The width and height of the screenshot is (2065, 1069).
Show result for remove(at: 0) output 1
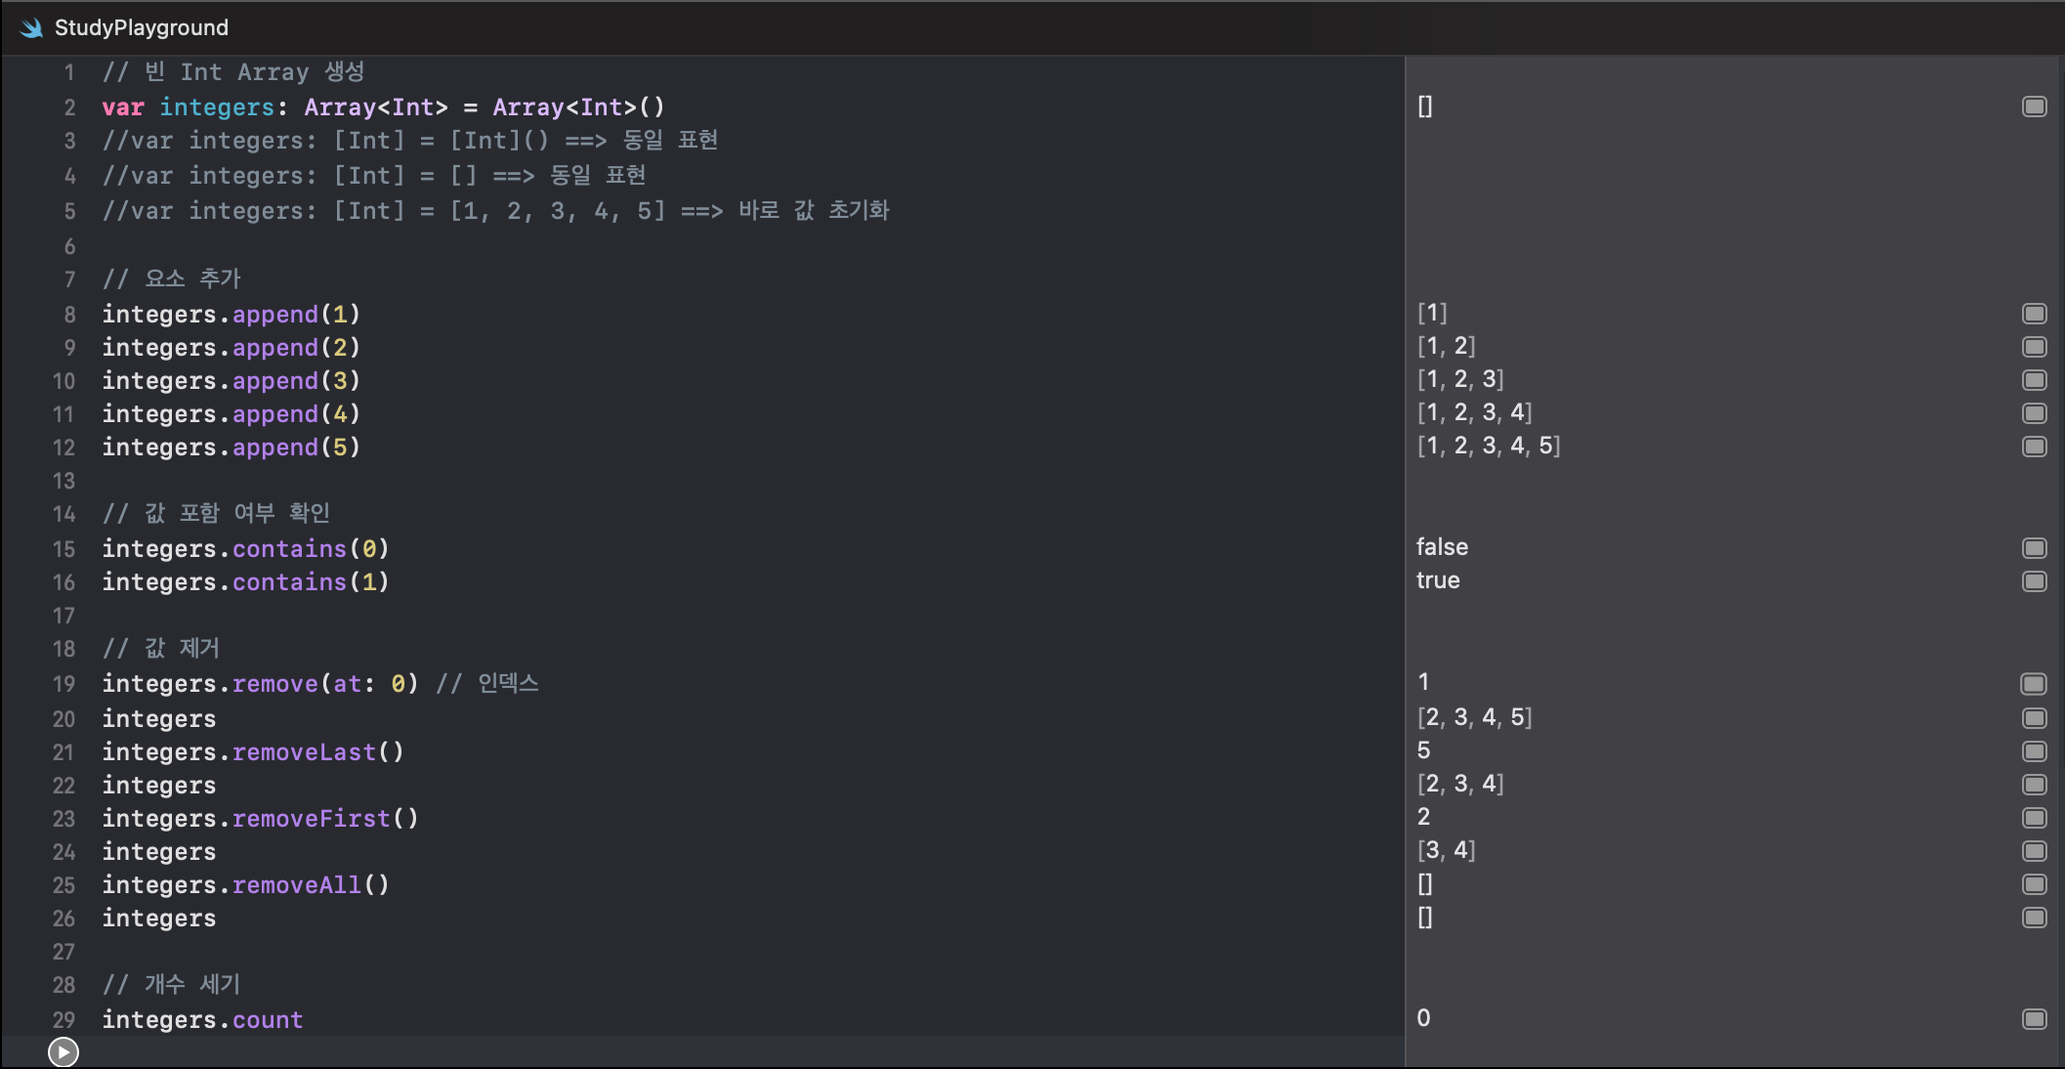2034,684
